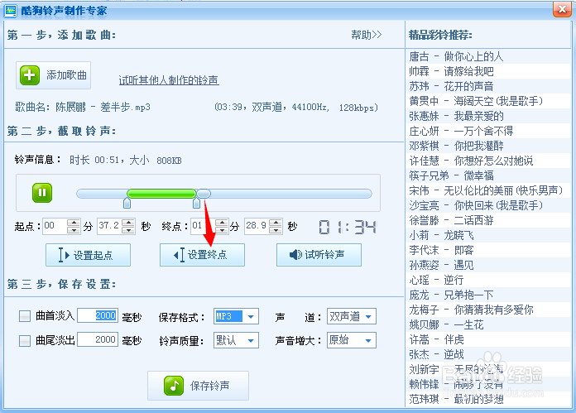Click the 设置起点 button
The image size is (576, 413).
coord(89,255)
